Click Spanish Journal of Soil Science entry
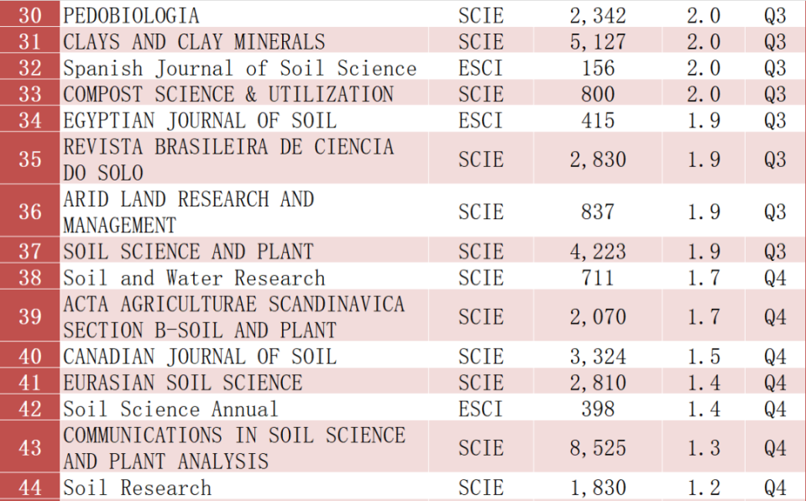 239,68
